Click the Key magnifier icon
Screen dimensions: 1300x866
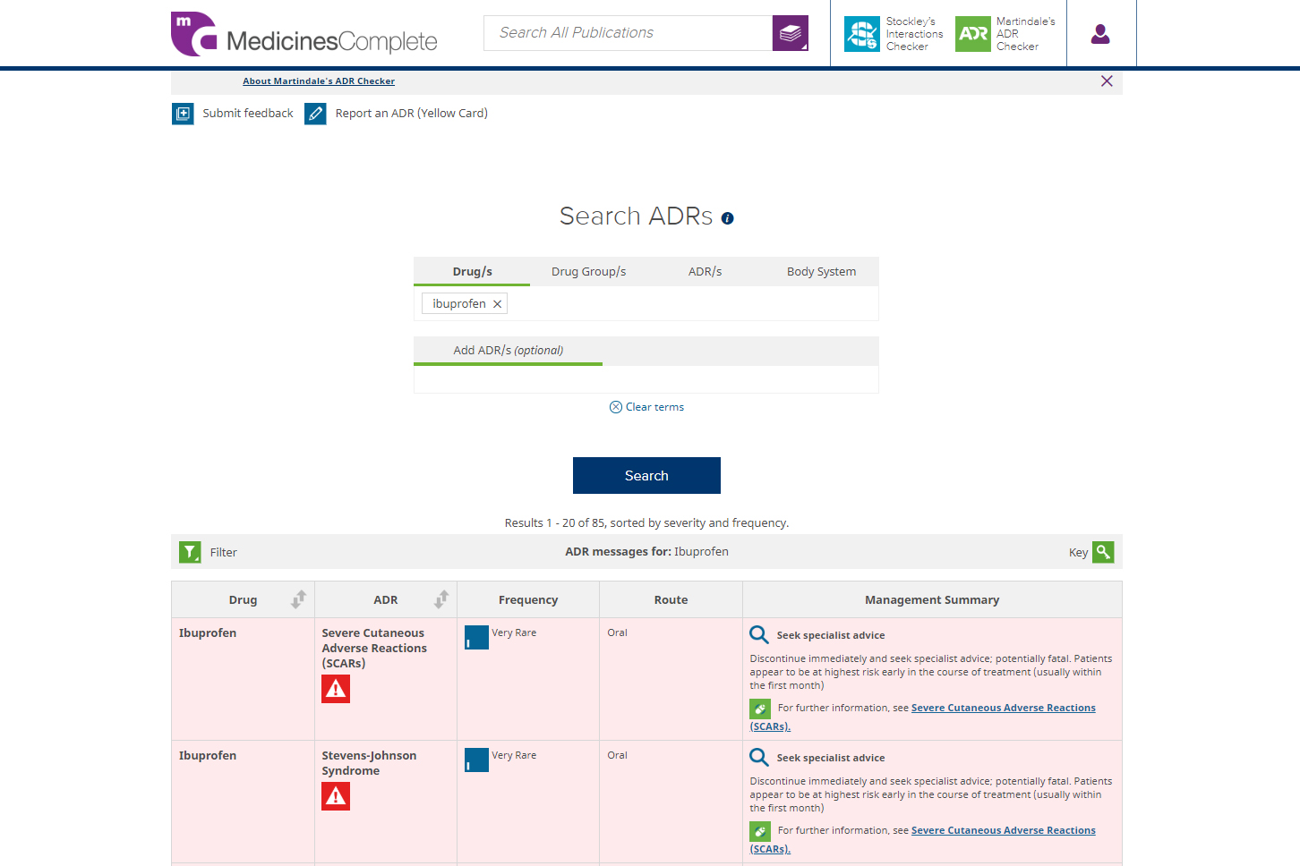coord(1102,552)
